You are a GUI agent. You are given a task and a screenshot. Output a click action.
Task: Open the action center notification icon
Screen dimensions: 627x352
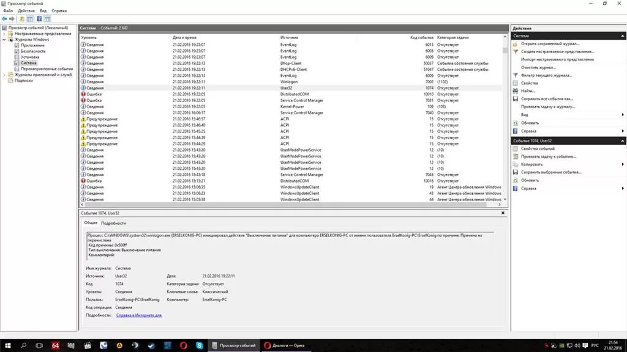pyautogui.click(x=585, y=346)
